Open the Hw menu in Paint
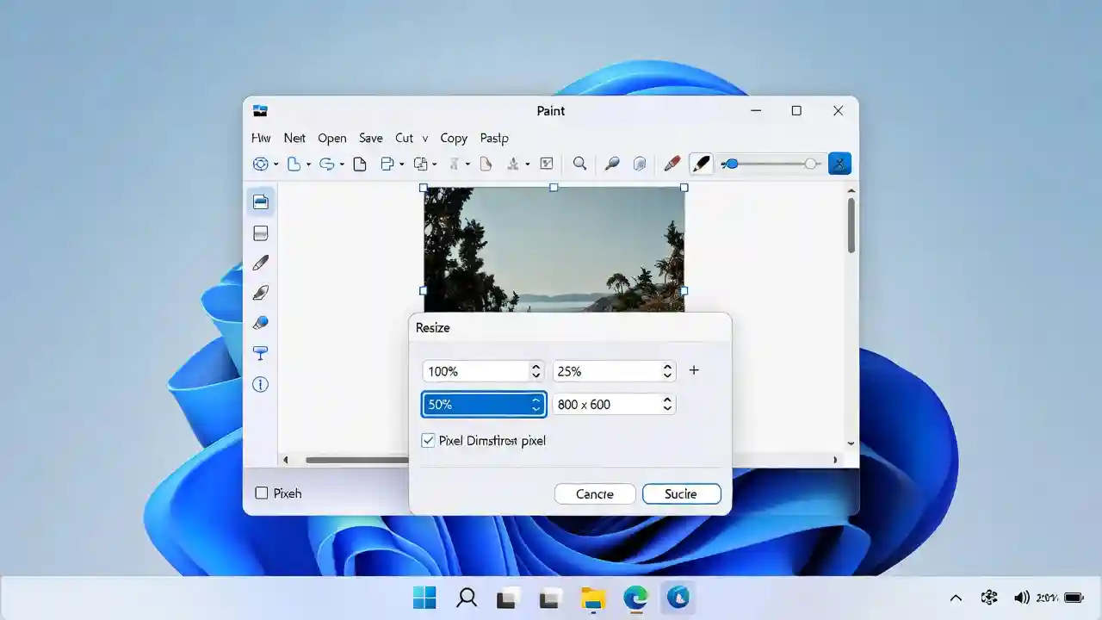Viewport: 1102px width, 620px height. [x=261, y=138]
